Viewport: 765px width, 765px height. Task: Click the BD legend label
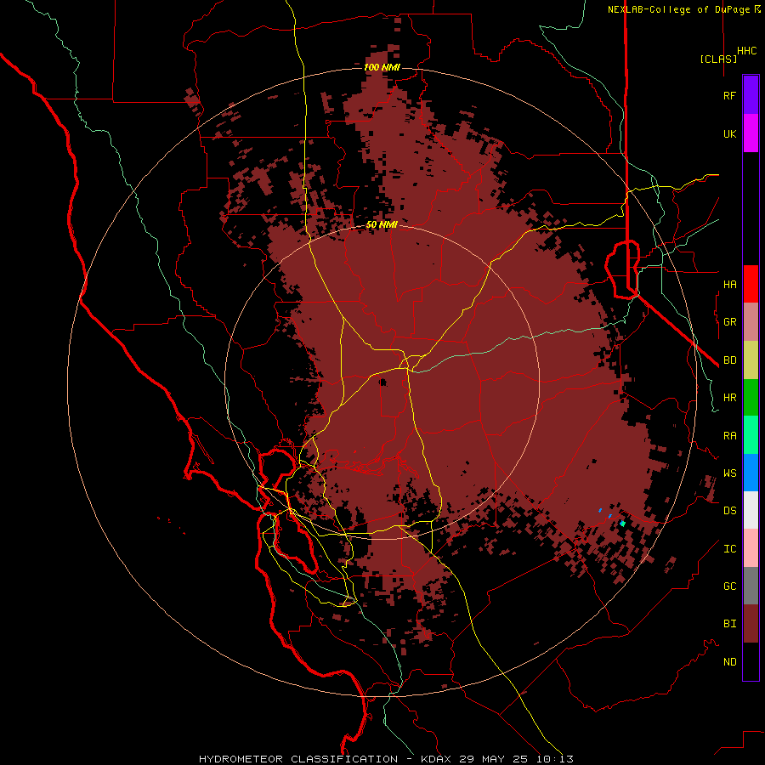point(729,360)
